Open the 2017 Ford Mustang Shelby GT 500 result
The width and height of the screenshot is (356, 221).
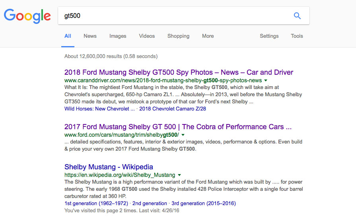click(x=178, y=127)
